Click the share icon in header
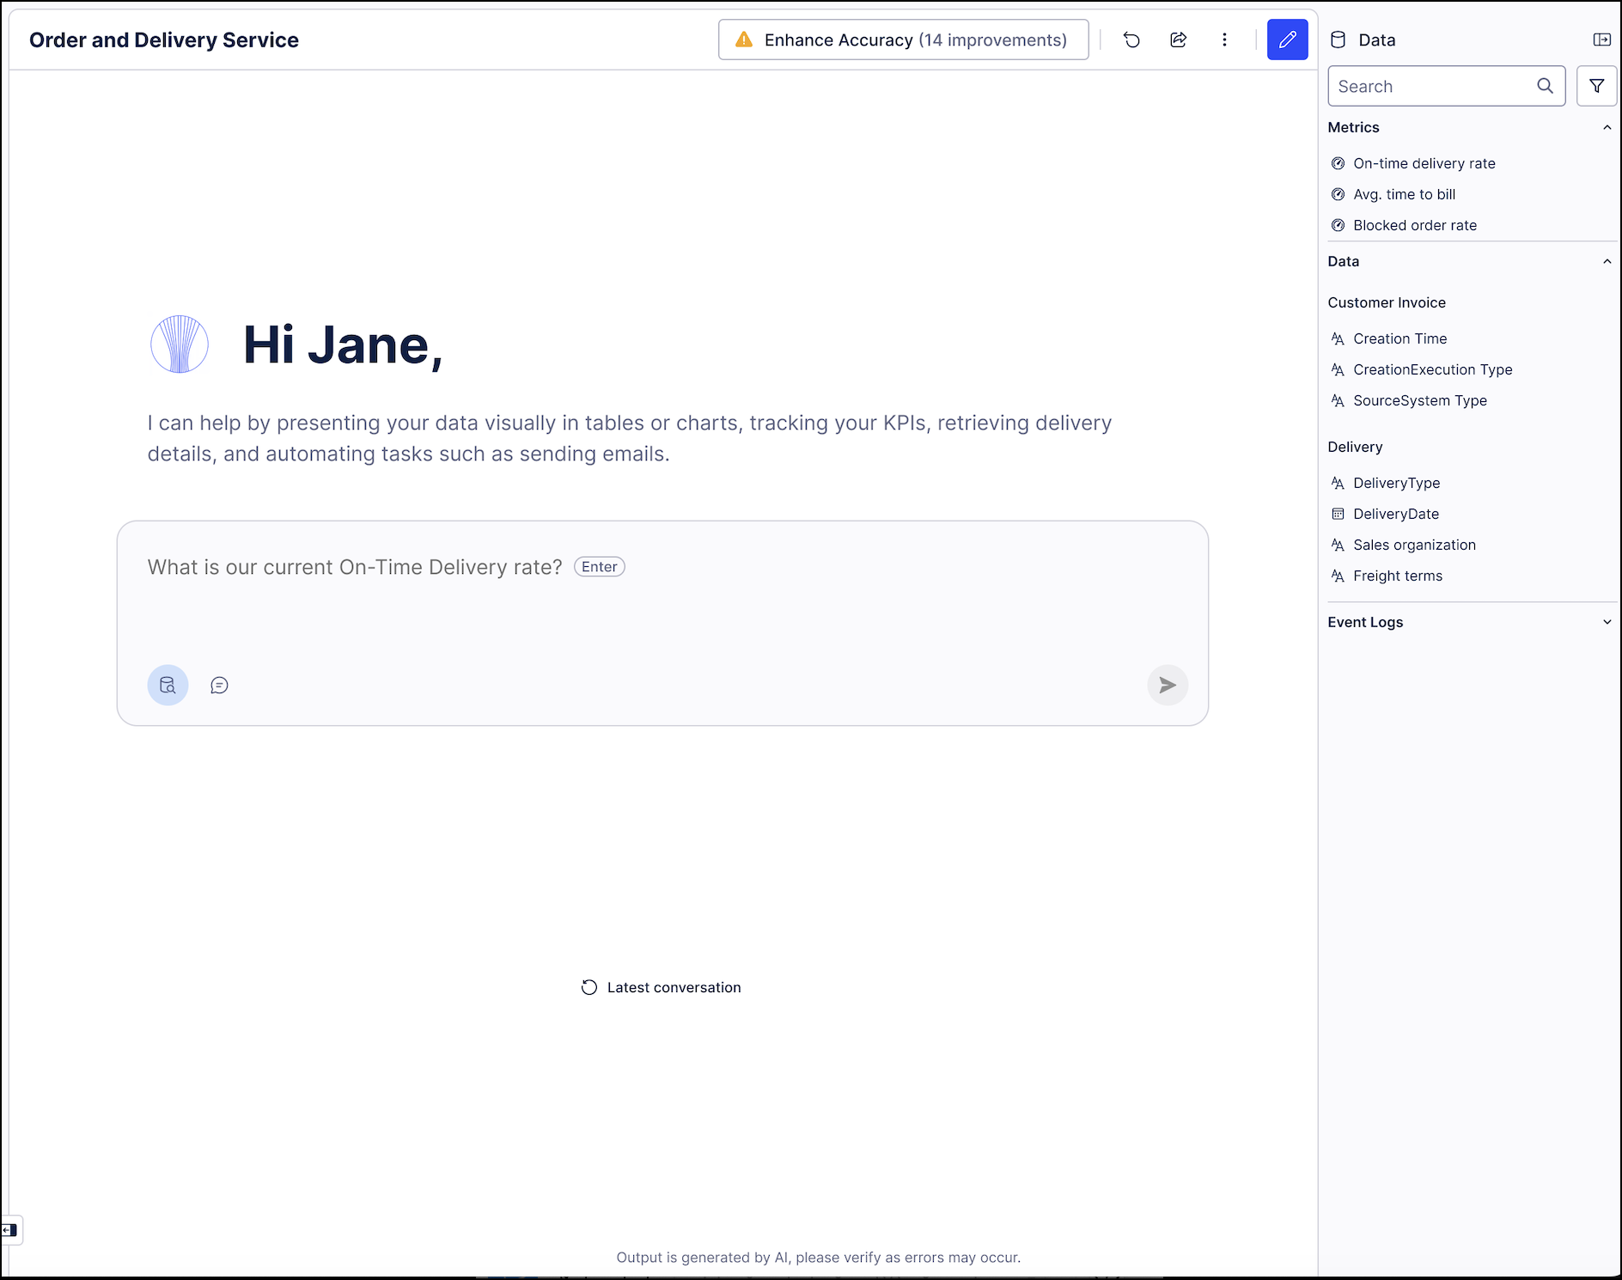This screenshot has width=1622, height=1280. [1178, 40]
